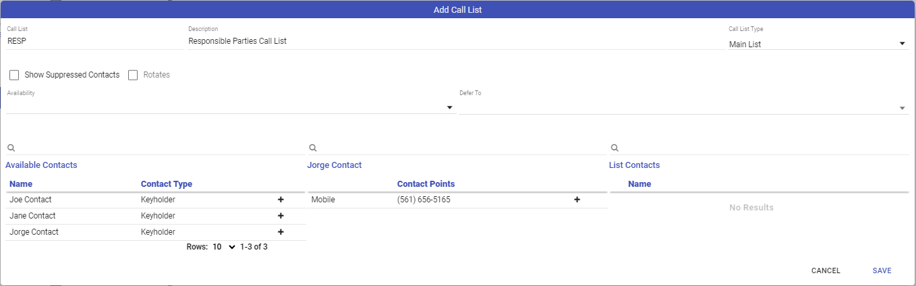This screenshot has height=286, width=916.
Task: Add Jane Contact with plus icon
Action: click(x=281, y=216)
